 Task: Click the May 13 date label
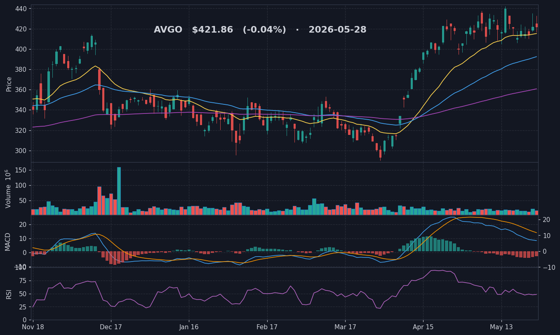(501, 327)
